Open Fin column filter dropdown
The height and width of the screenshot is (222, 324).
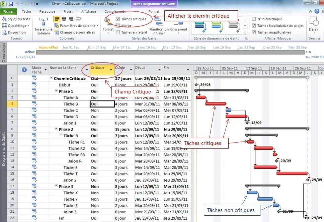188,70
